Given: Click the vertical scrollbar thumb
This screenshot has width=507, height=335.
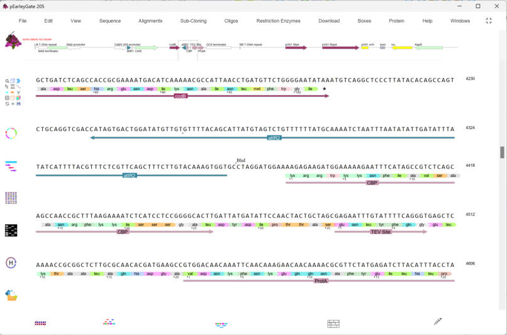Looking at the screenshot, I should (502, 152).
